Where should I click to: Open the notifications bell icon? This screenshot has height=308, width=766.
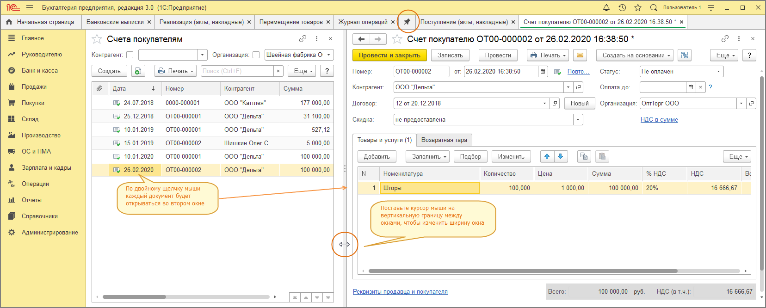(x=606, y=7)
